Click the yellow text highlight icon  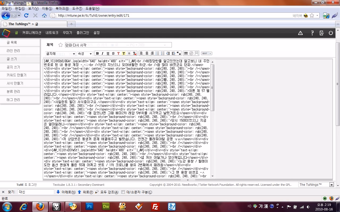point(124,54)
